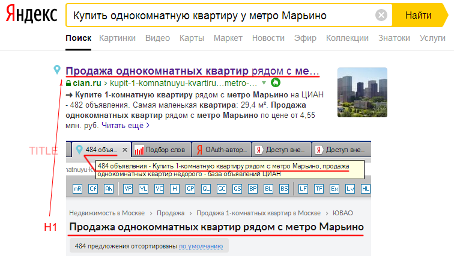Switch to the Карты search tab
The image size is (454, 261).
pos(192,38)
